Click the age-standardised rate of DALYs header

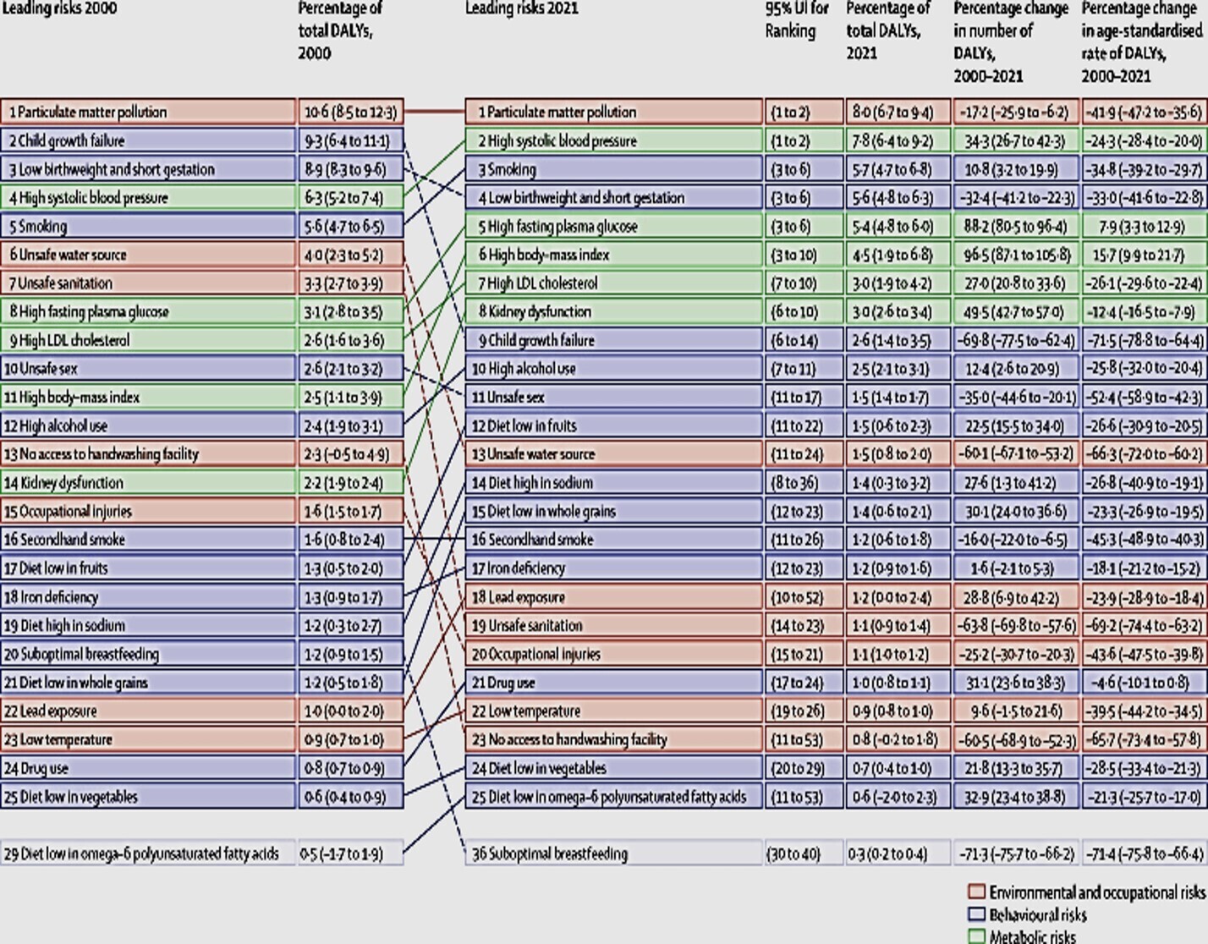point(1142,41)
